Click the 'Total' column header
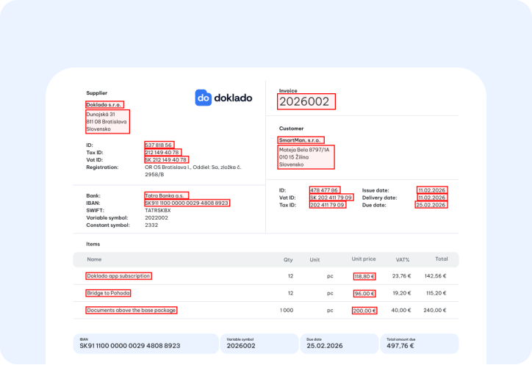The image size is (532, 365). 442,259
